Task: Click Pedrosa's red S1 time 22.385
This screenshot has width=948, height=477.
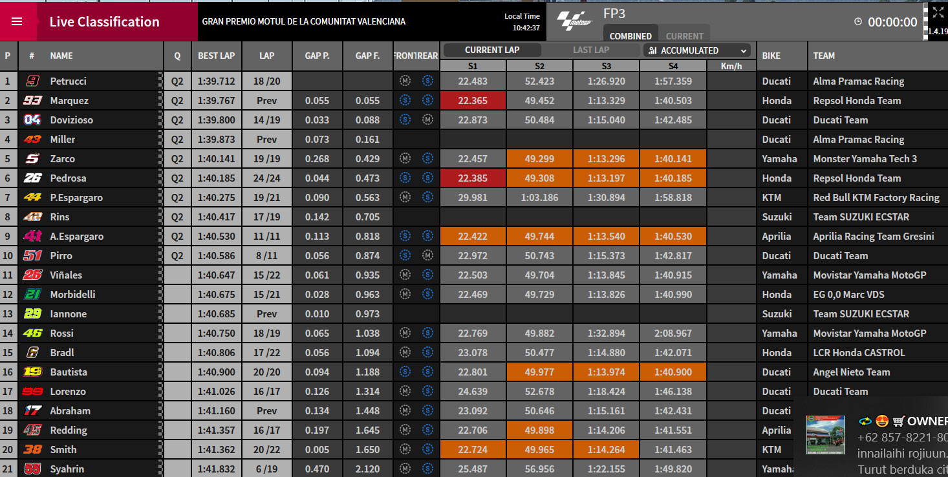Action: point(473,178)
